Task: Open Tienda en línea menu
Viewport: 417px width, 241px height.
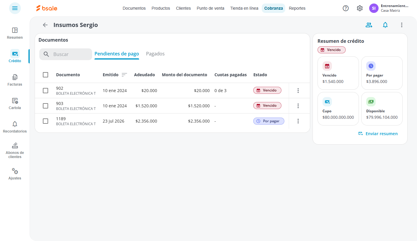Action: tap(244, 8)
